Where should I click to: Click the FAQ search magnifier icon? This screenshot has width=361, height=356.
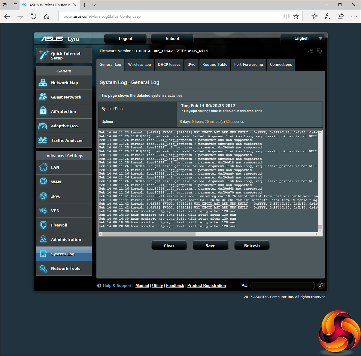[x=321, y=285]
